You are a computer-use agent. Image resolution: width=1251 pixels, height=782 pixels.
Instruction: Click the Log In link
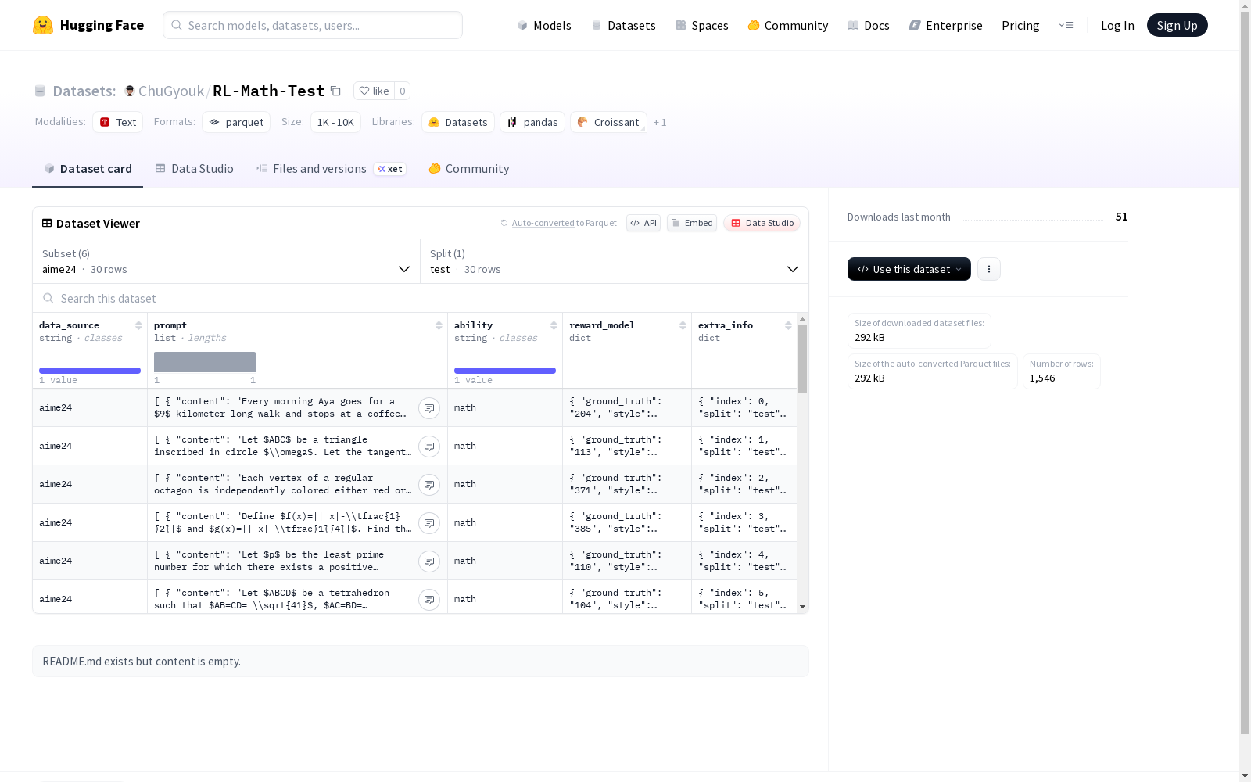click(x=1117, y=25)
